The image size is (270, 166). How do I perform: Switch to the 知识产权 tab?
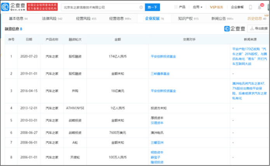coord(188,19)
